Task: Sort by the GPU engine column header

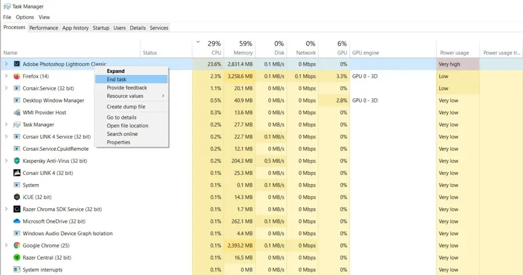Action: 393,48
